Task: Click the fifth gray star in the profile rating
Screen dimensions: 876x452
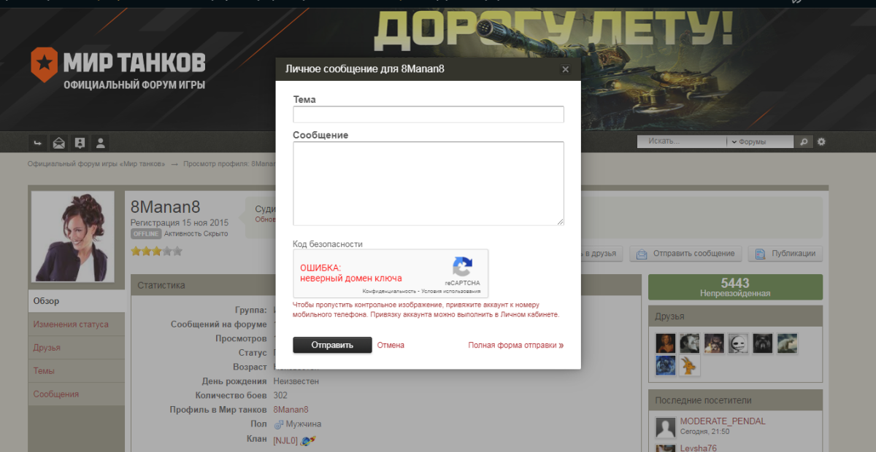Action: (x=177, y=251)
